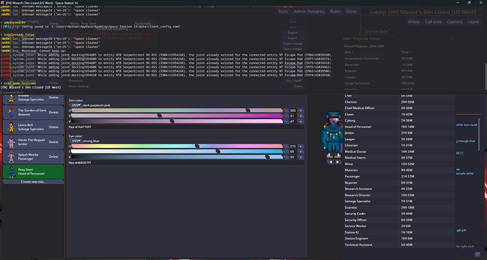The height and width of the screenshot is (260, 487).
Task: Click the Salvage Specialist playtime row
Action: click(x=399, y=201)
